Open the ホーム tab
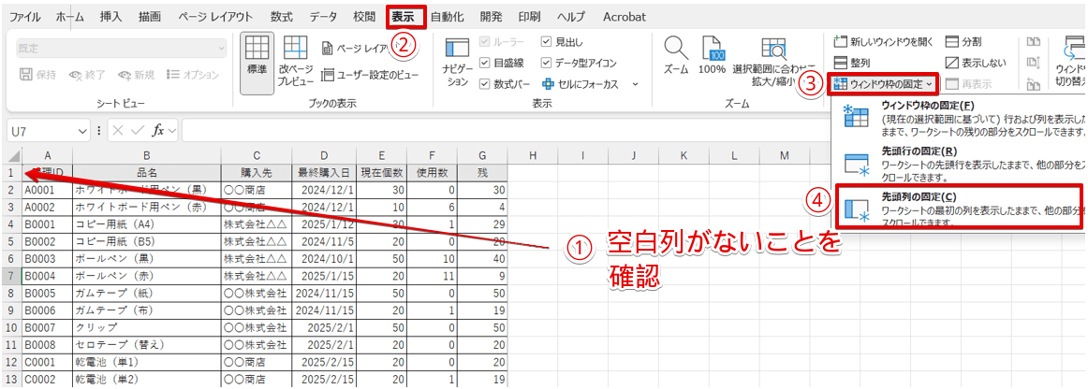 click(x=71, y=16)
